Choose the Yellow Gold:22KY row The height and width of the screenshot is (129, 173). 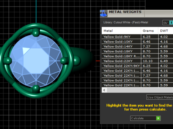137,61
